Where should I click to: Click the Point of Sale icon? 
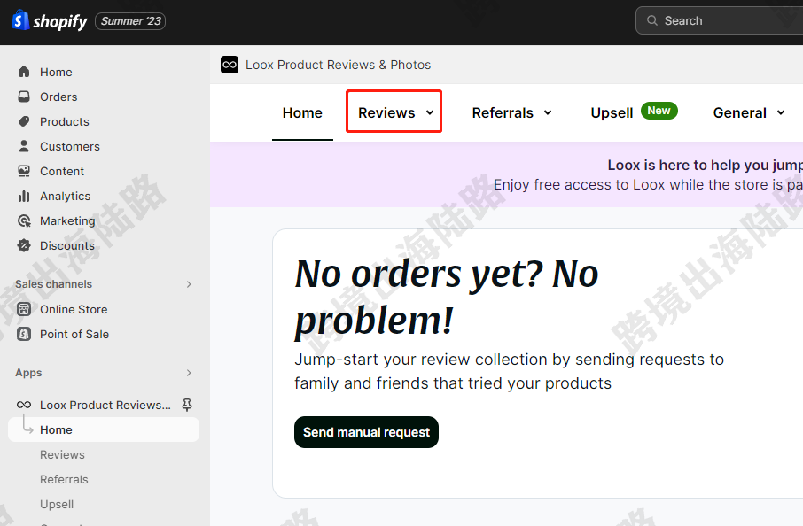pyautogui.click(x=24, y=334)
